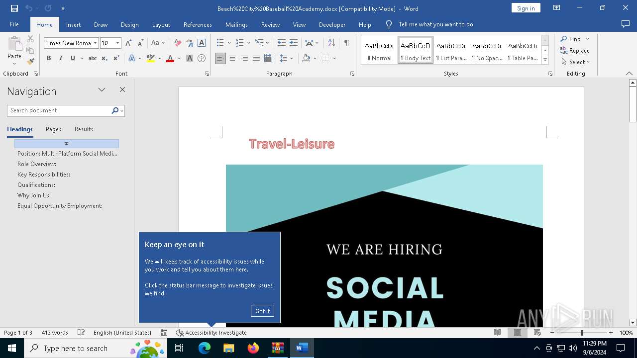Image resolution: width=637 pixels, height=358 pixels.
Task: Open File Explorer from taskbar
Action: 229,348
